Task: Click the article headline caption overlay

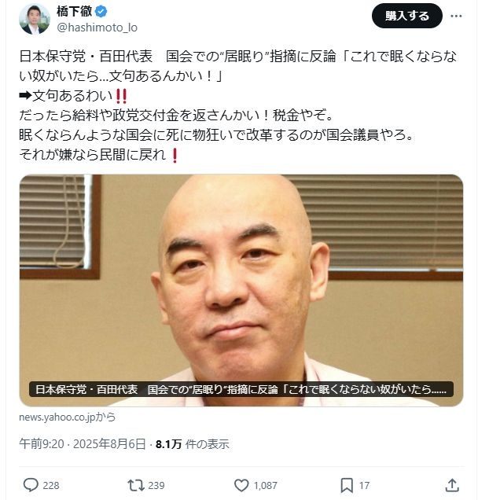Action: [241, 389]
